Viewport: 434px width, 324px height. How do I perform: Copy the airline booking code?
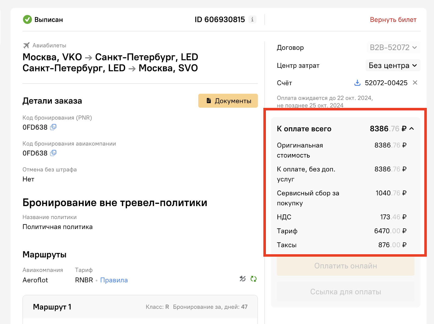point(53,153)
